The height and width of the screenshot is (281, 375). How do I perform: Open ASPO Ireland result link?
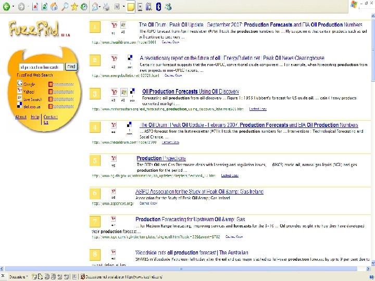pos(199,191)
